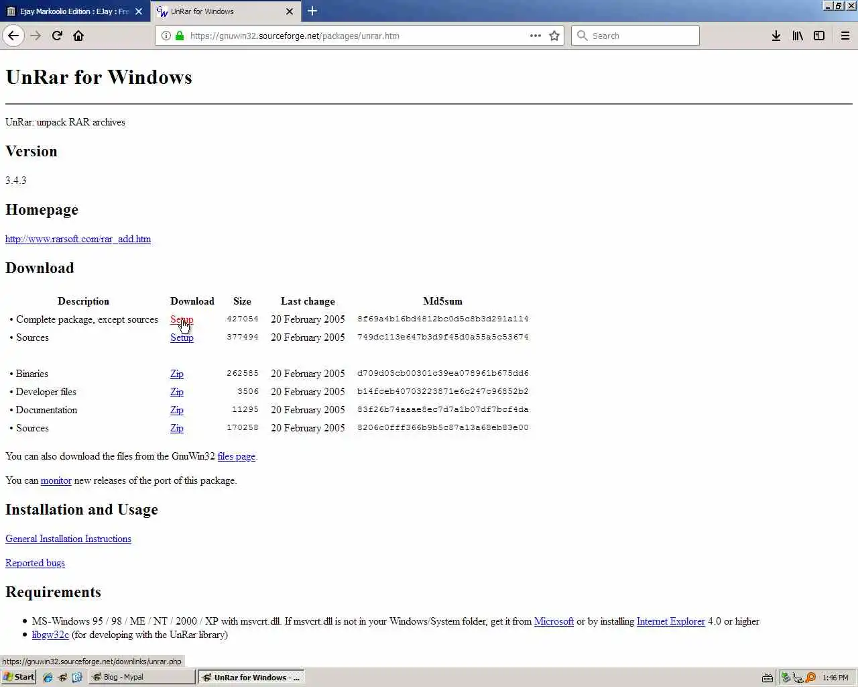
Task: Show site information icon in address bar
Action: click(x=166, y=36)
